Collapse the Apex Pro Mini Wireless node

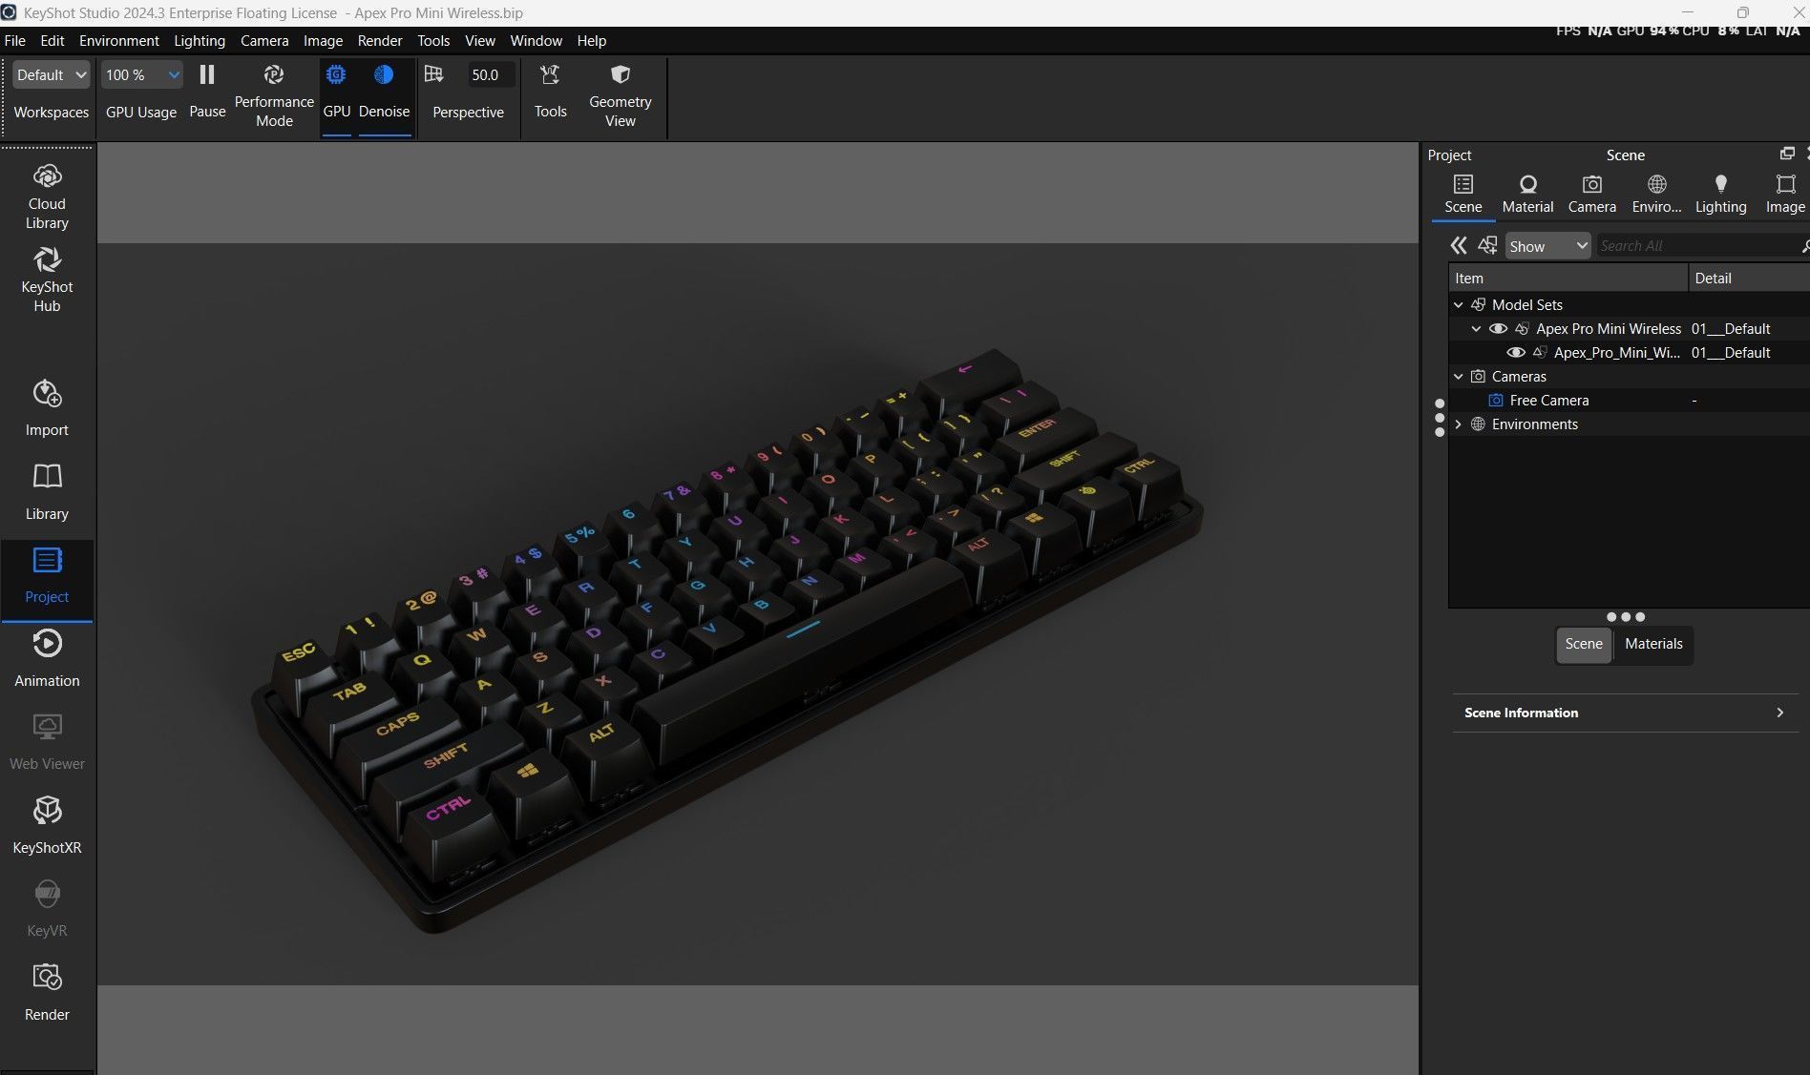[1476, 329]
